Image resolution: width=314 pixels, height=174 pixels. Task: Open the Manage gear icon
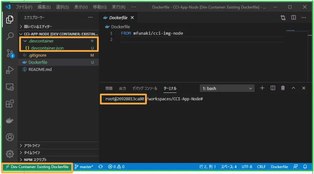pos(10,154)
